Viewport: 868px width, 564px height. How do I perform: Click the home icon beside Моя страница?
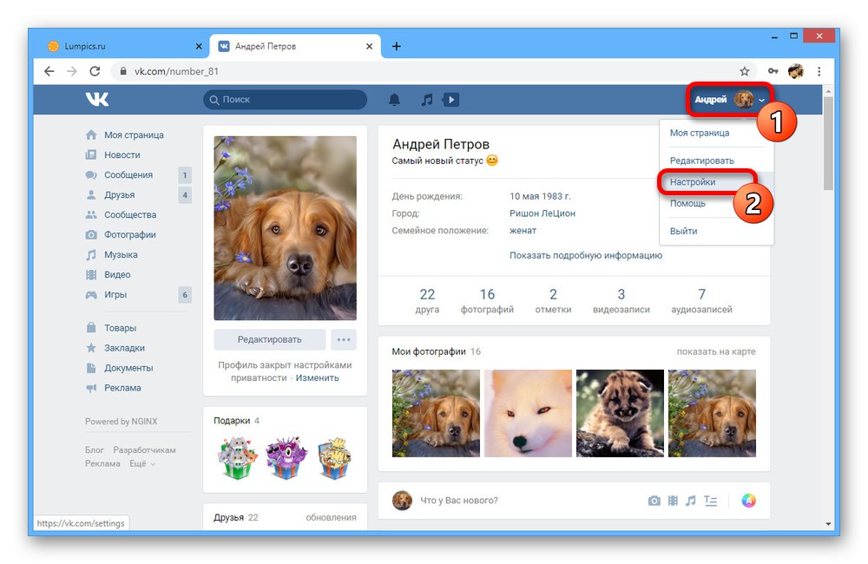pyautogui.click(x=91, y=134)
